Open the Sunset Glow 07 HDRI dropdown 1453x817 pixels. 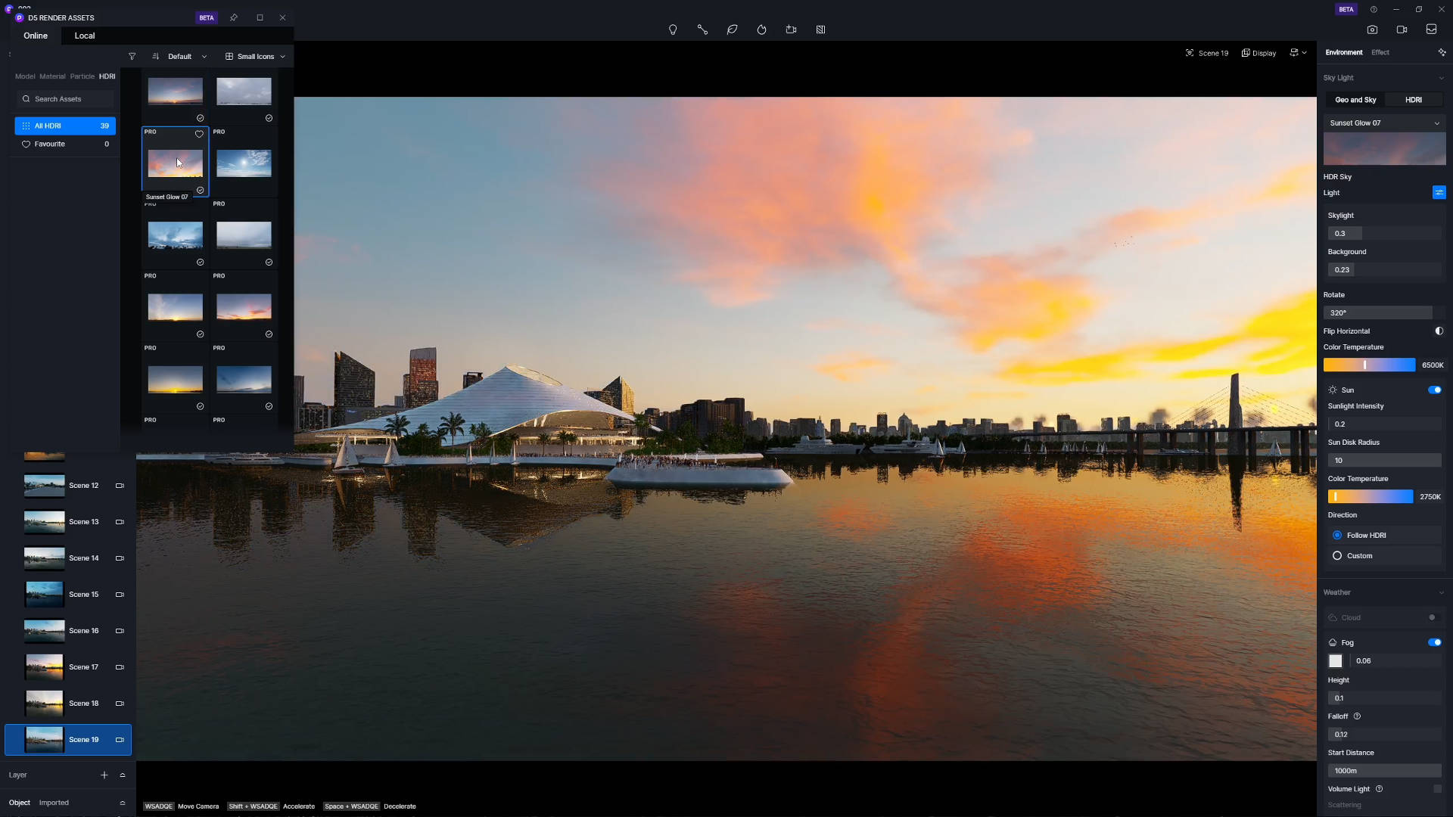click(x=1383, y=123)
